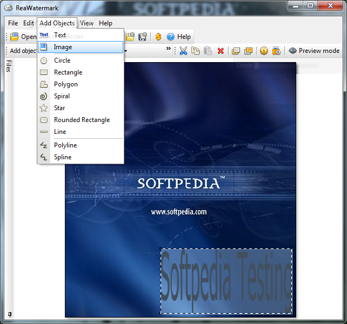Click the orange info badge icon
Viewport: 347px width, 324px height.
click(264, 51)
